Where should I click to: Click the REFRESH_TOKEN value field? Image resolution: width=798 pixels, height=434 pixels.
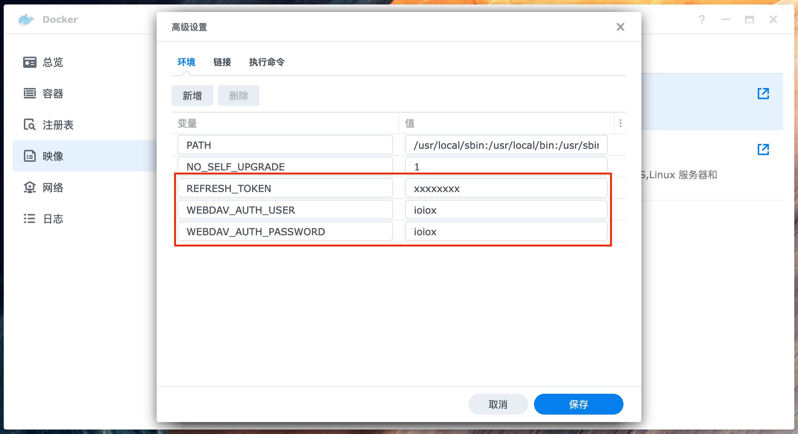click(506, 188)
